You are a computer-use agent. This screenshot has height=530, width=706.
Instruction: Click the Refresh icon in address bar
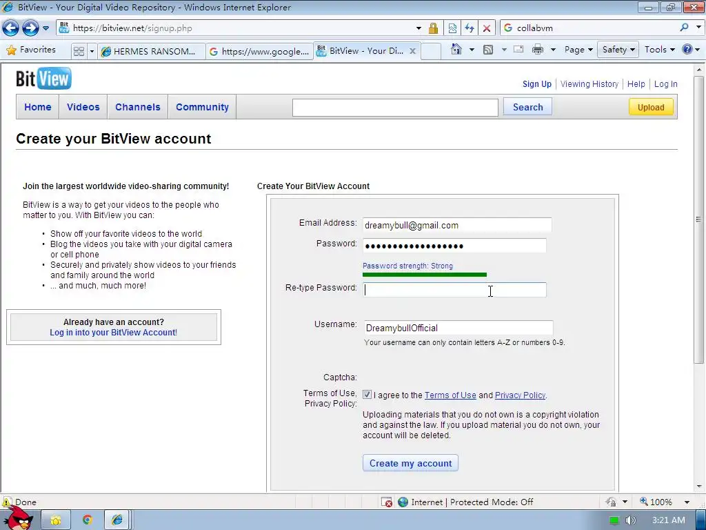pyautogui.click(x=469, y=28)
